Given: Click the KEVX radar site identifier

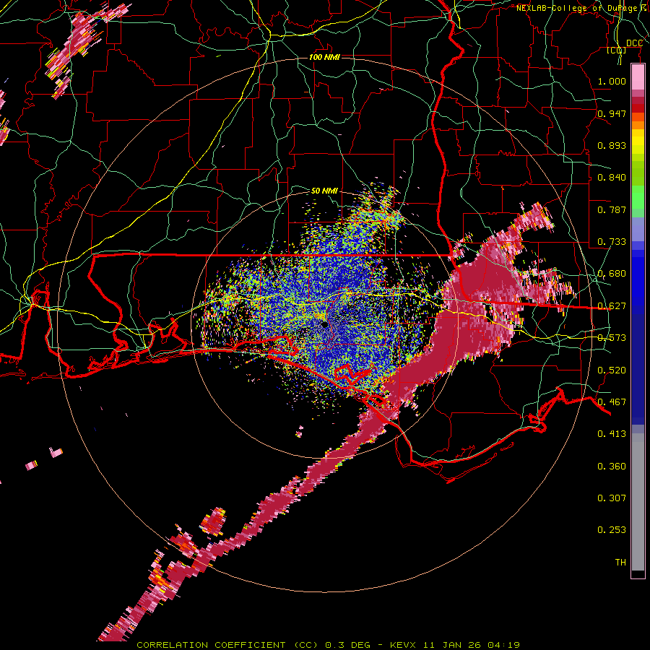Looking at the screenshot, I should click(404, 645).
